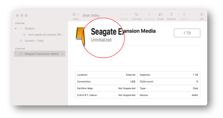Show disk Info panel
This screenshot has width=223, height=118.
coord(202,14)
